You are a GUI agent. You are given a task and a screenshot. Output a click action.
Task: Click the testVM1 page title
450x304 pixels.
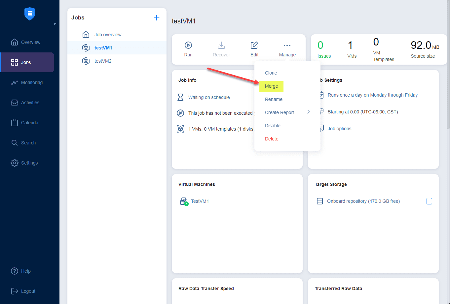(184, 21)
